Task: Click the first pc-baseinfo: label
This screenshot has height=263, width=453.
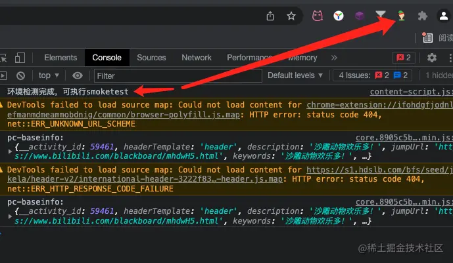Action: pyautogui.click(x=36, y=138)
